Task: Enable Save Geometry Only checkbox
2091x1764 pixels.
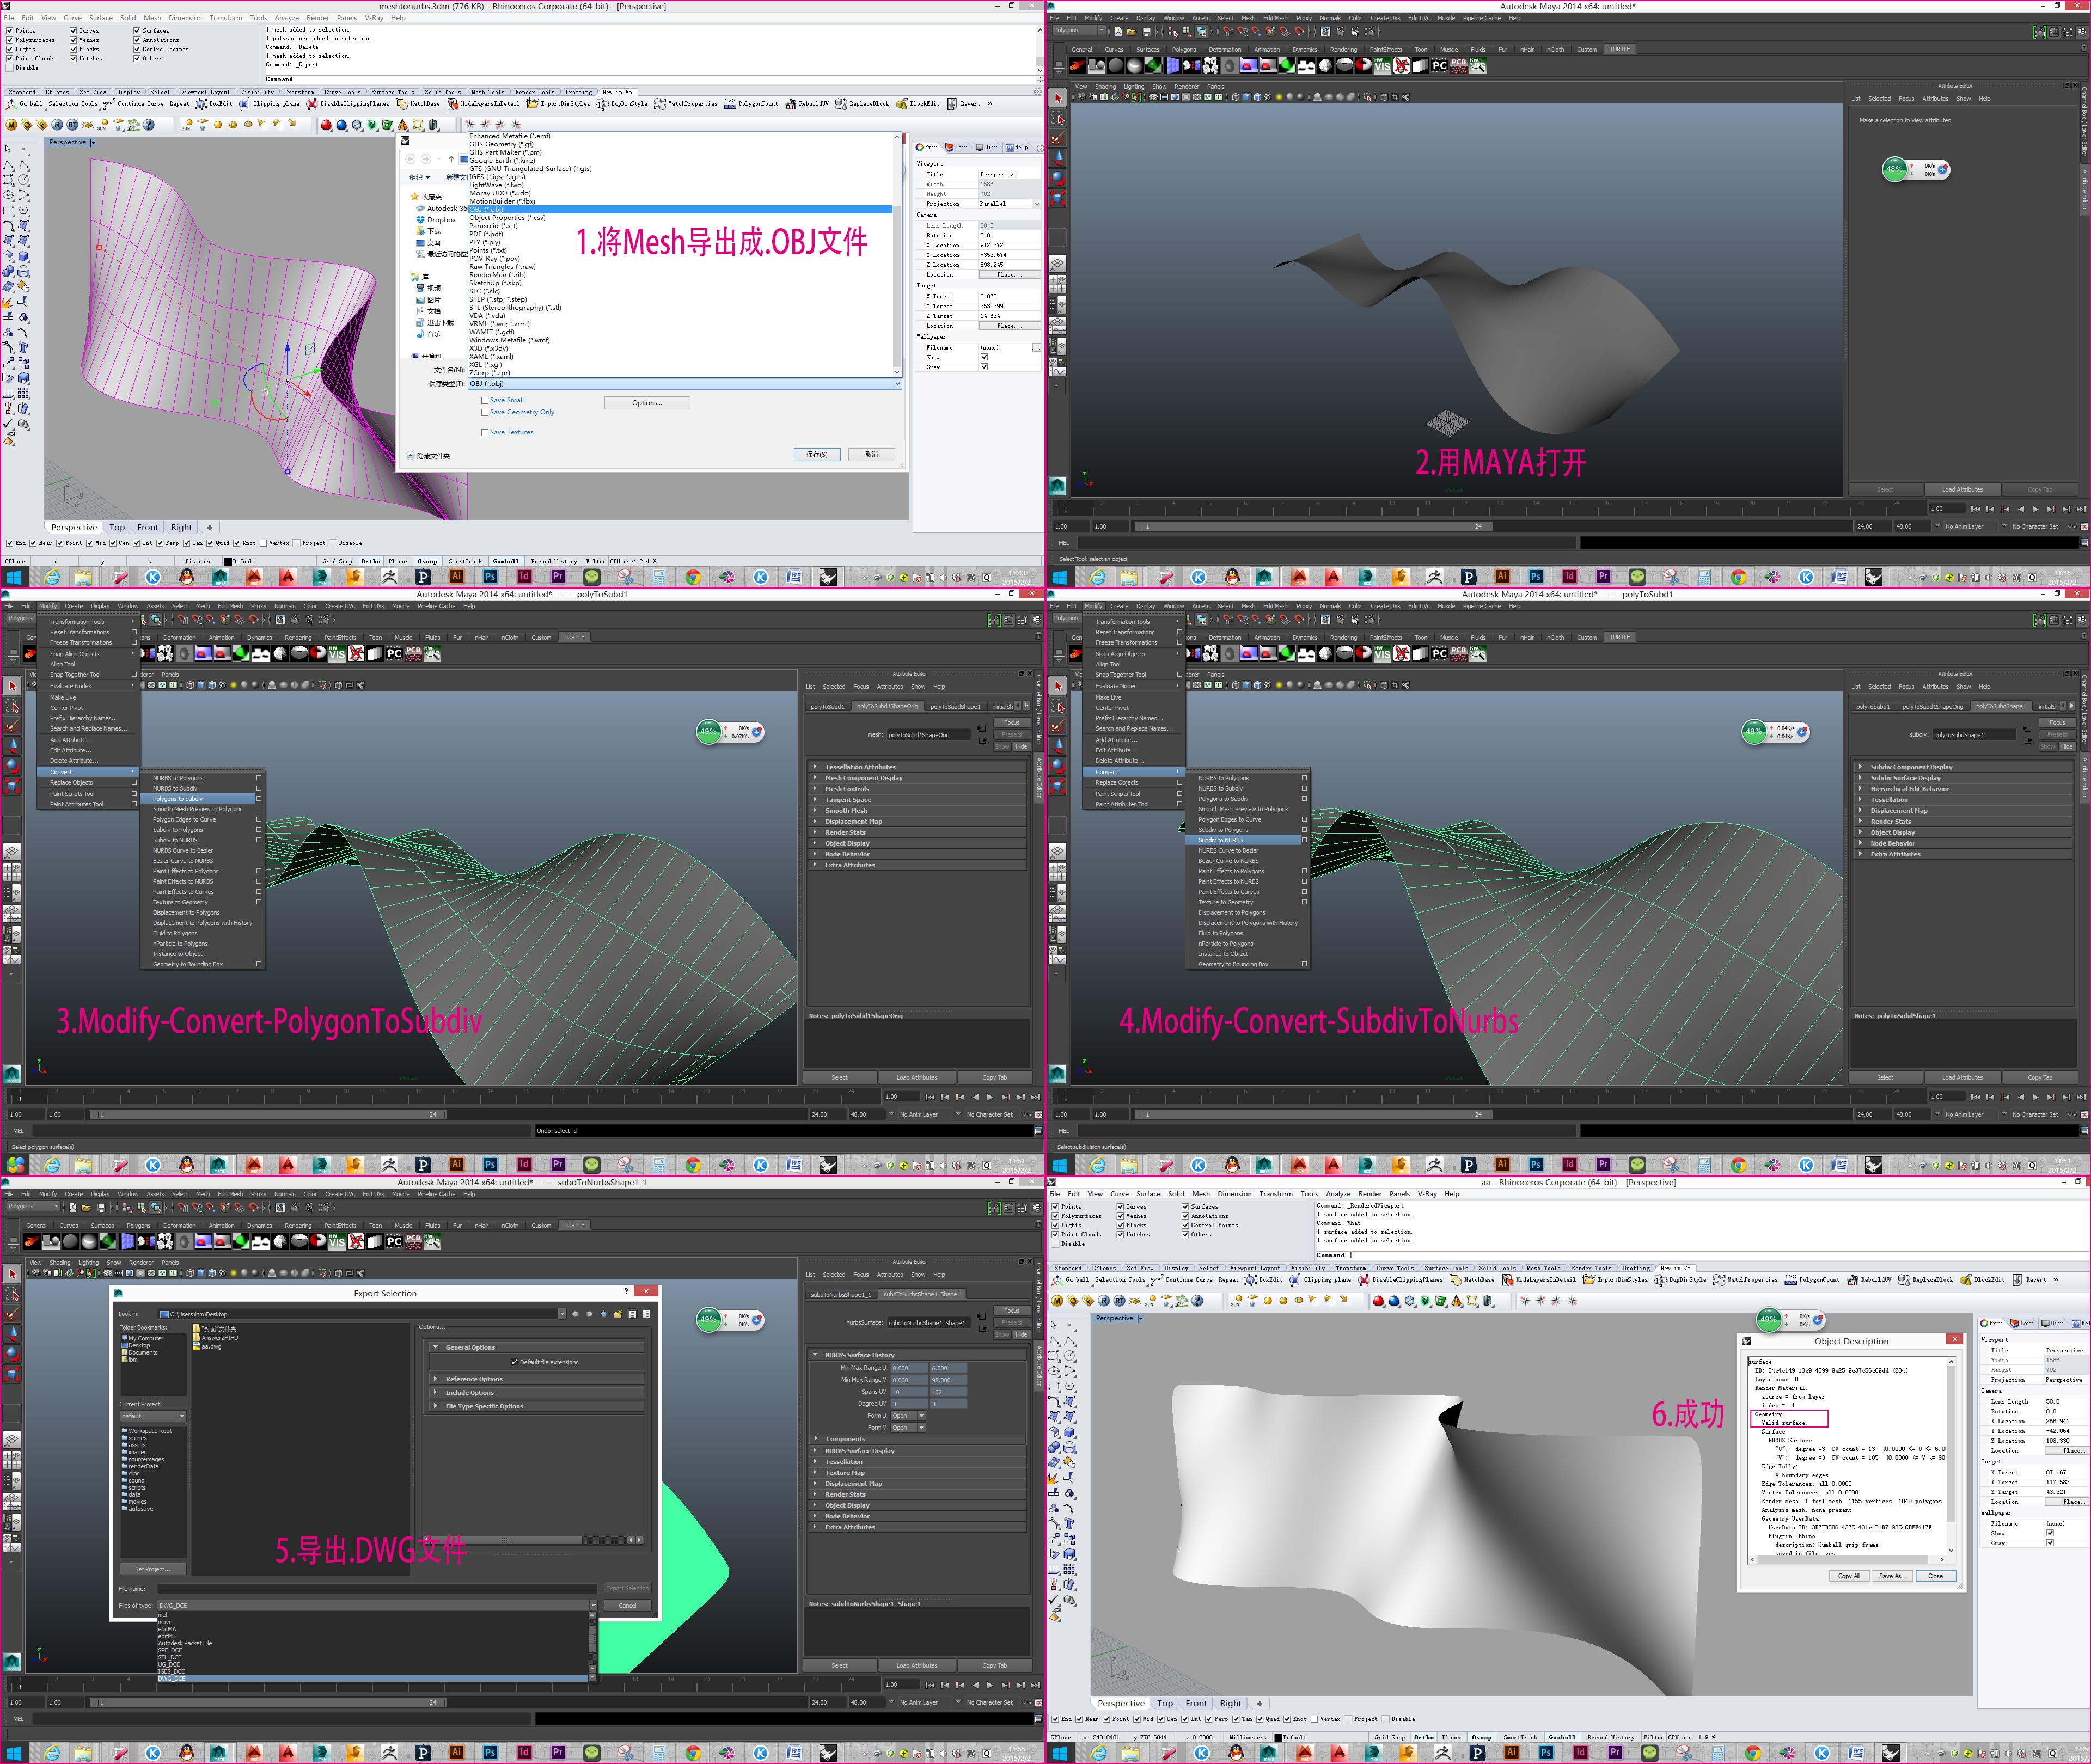Action: 485,412
